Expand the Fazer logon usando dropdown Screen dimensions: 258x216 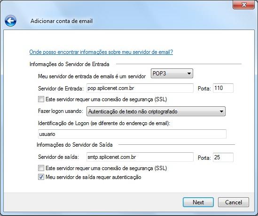coord(156,112)
